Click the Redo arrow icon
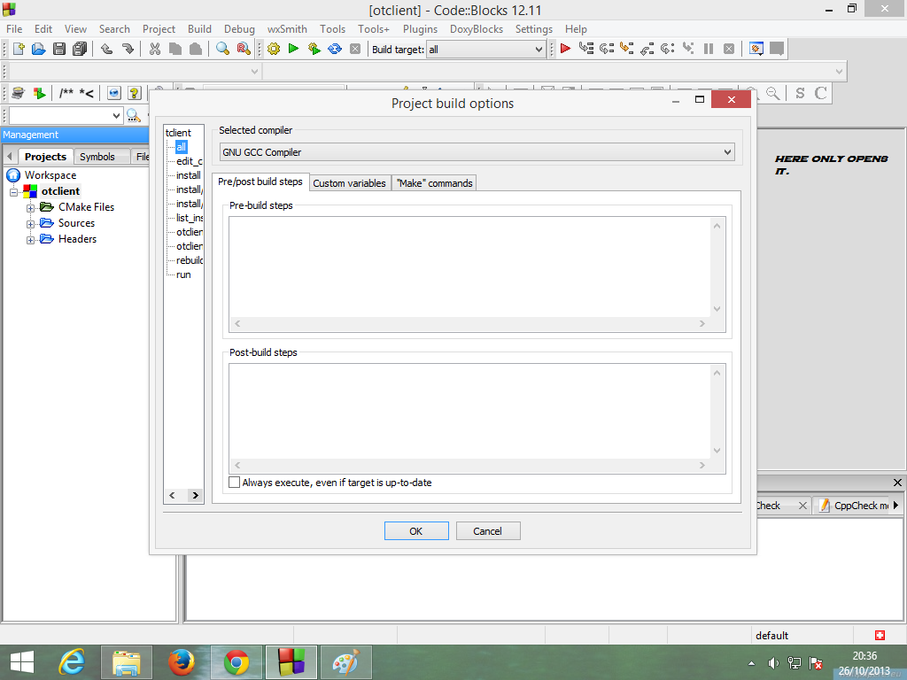 tap(128, 50)
